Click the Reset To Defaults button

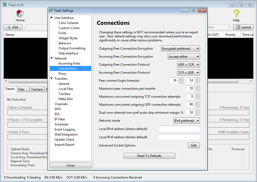(x=149, y=156)
